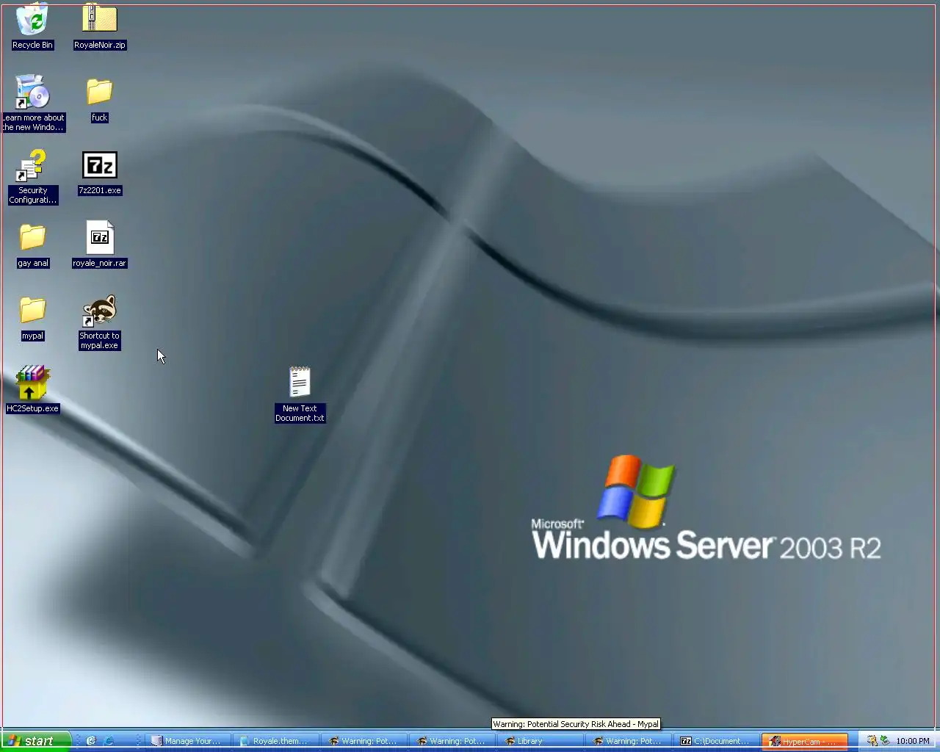Click the Safely Remove Hardware tray icon
Image resolution: width=940 pixels, height=752 pixels.
point(885,741)
